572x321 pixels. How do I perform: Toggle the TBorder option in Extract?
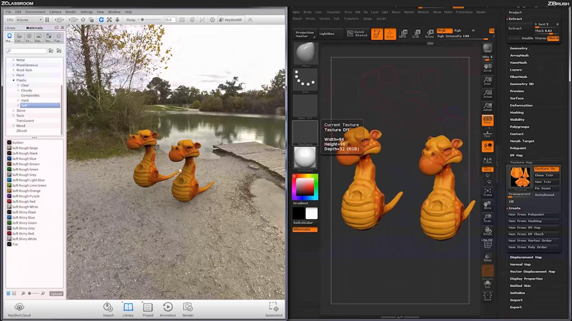tap(554, 38)
